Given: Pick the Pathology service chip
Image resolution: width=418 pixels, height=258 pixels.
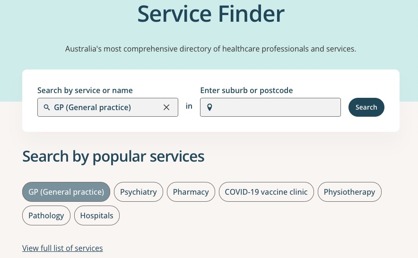Looking at the screenshot, I should (x=46, y=215).
